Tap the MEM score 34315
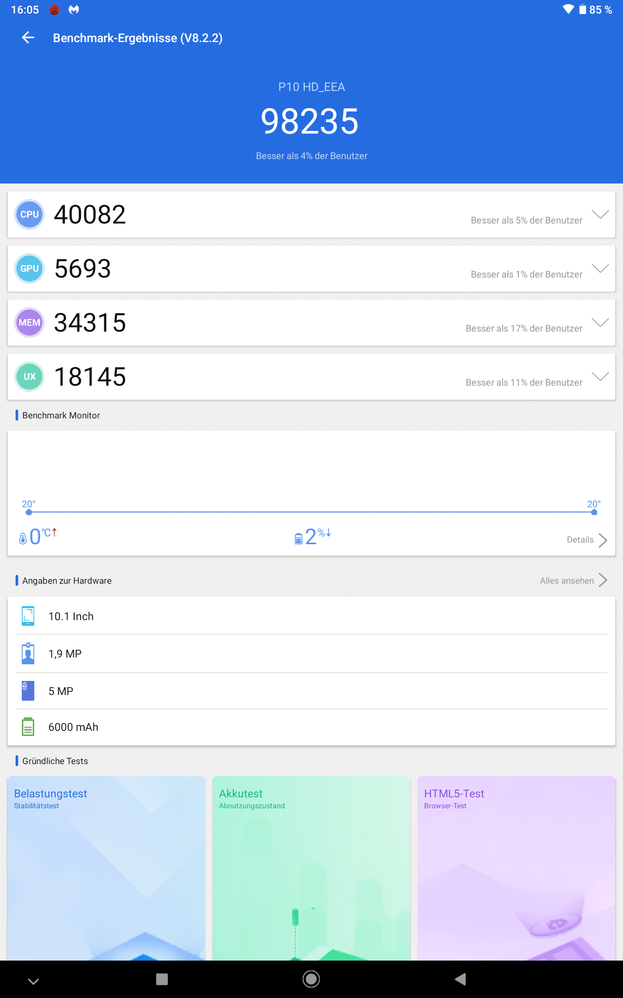 click(x=90, y=323)
